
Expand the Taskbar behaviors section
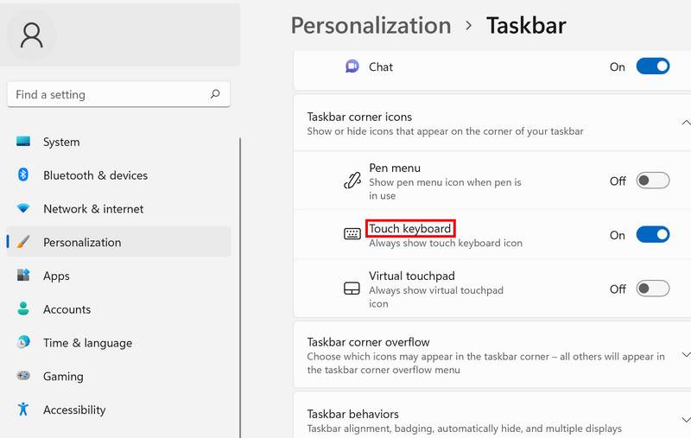[686, 420]
